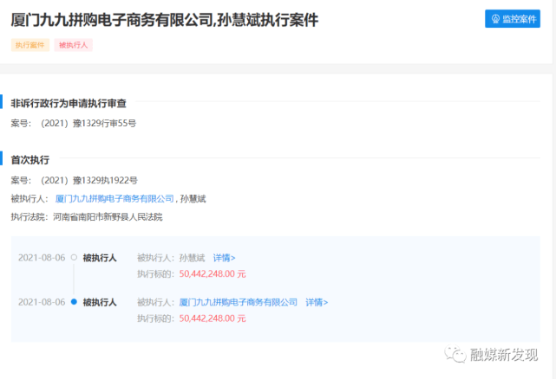Image resolution: width=556 pixels, height=379 pixels.
Task: Select section heading 非诉行政行为申请执行审查
Action: pyautogui.click(x=69, y=103)
